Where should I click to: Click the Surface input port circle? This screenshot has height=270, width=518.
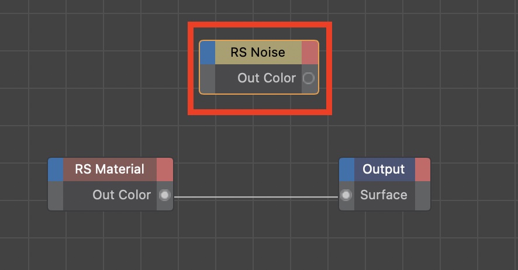click(x=347, y=195)
